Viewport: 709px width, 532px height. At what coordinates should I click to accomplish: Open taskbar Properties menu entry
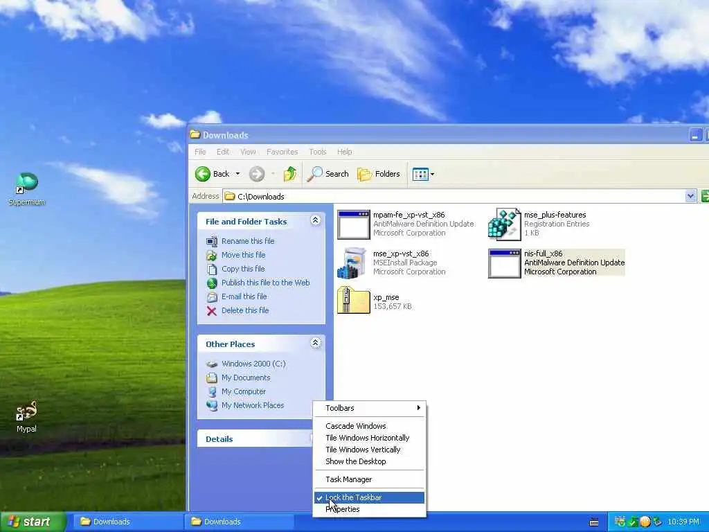pos(370,509)
